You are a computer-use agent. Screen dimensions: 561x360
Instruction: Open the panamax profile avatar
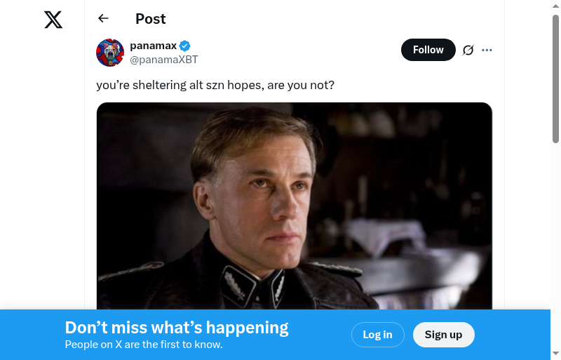point(110,53)
